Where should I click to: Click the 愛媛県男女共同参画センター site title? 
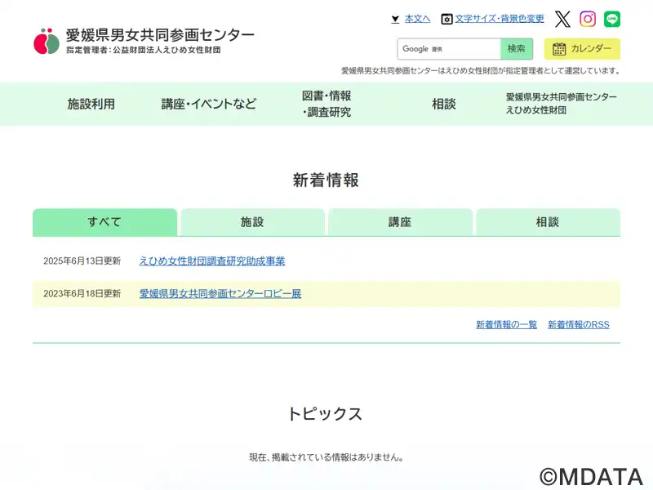coord(160,35)
